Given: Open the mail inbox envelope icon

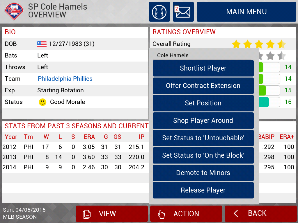Looking at the screenshot, I should [x=183, y=12].
